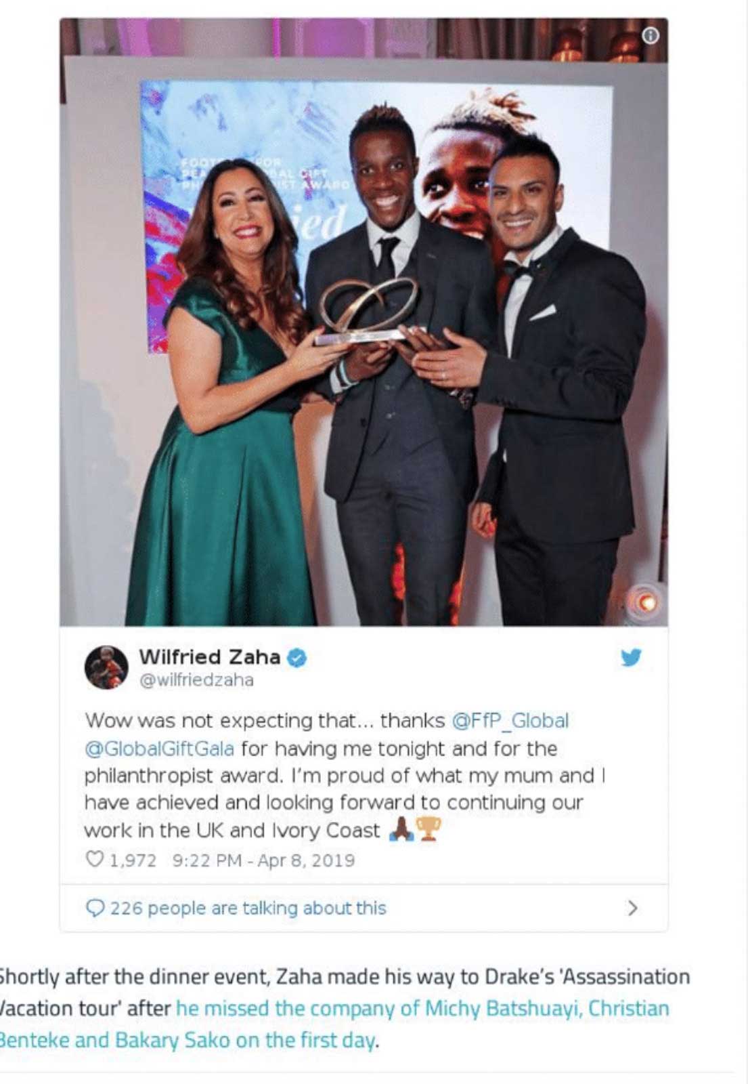Open the @FfP_Global mention
The width and height of the screenshot is (748, 1084).
[510, 720]
